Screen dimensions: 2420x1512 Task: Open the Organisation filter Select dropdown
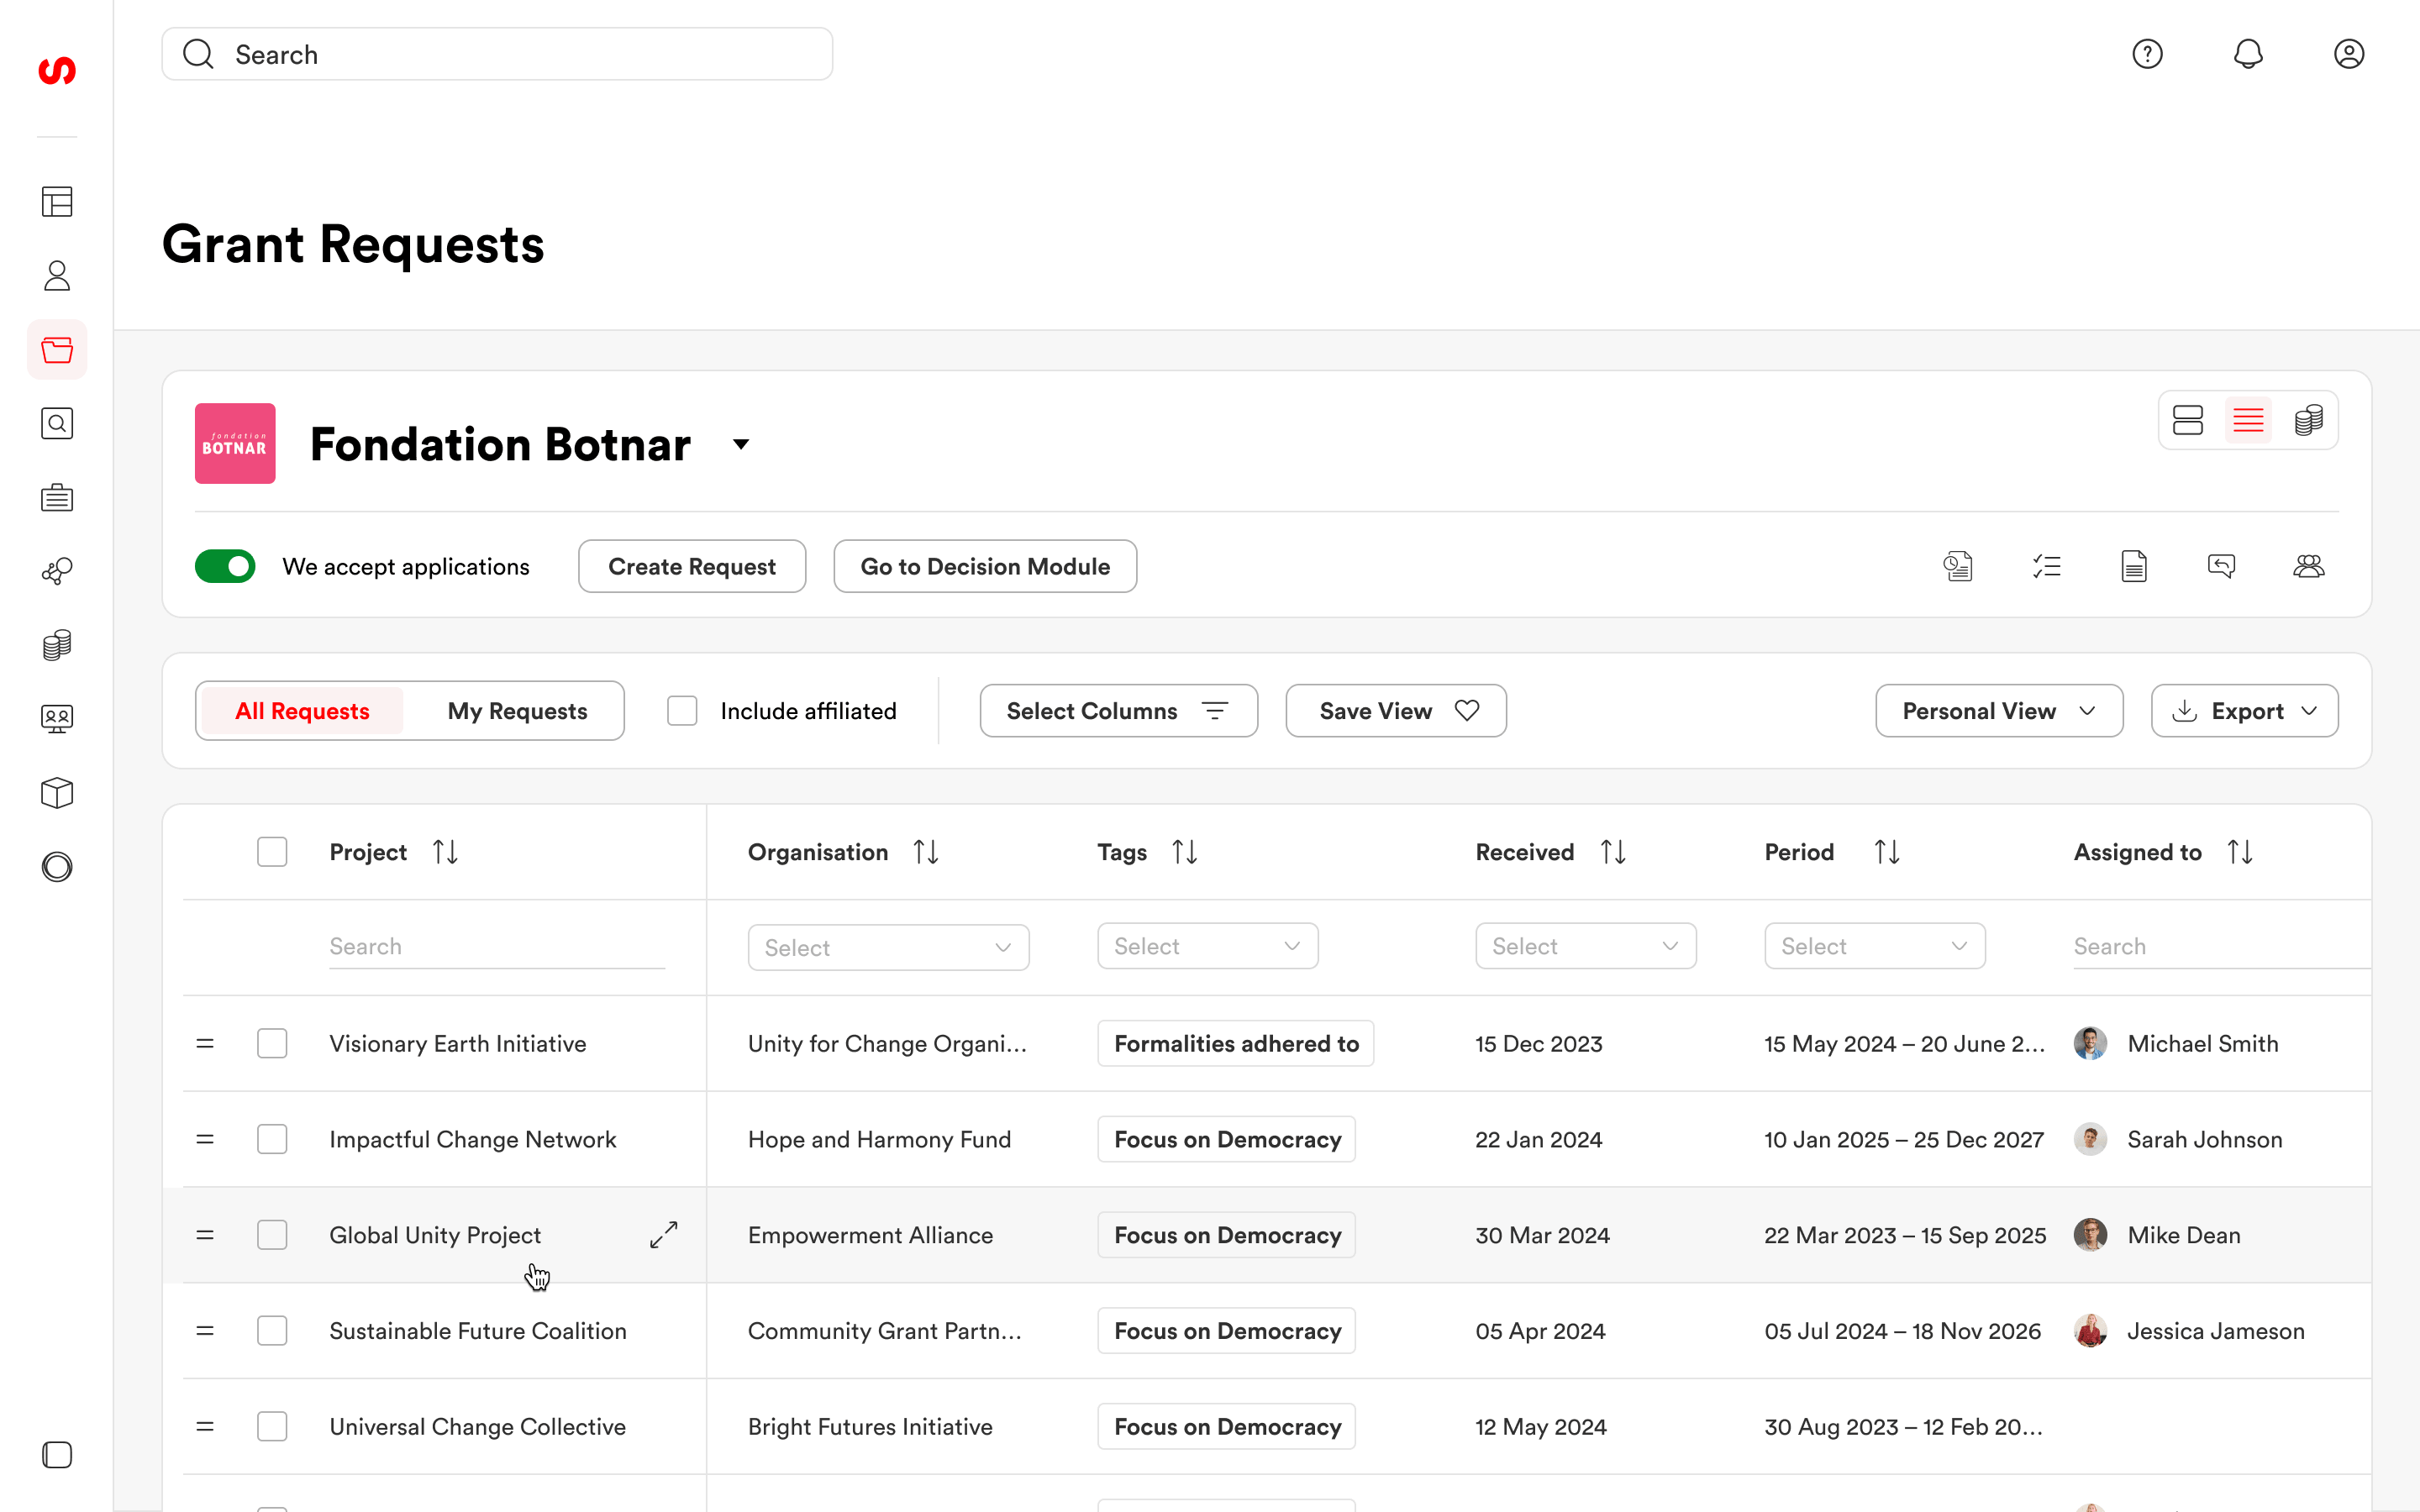coord(888,947)
